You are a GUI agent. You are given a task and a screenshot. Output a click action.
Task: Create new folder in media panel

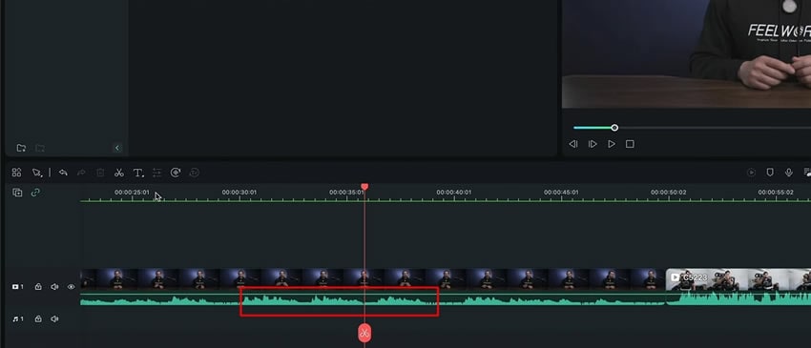coord(21,148)
